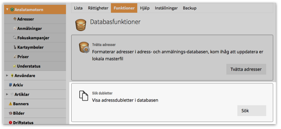The image size is (281, 129).
Task: Open Anmälningar in the sidebar
Action: (x=29, y=28)
